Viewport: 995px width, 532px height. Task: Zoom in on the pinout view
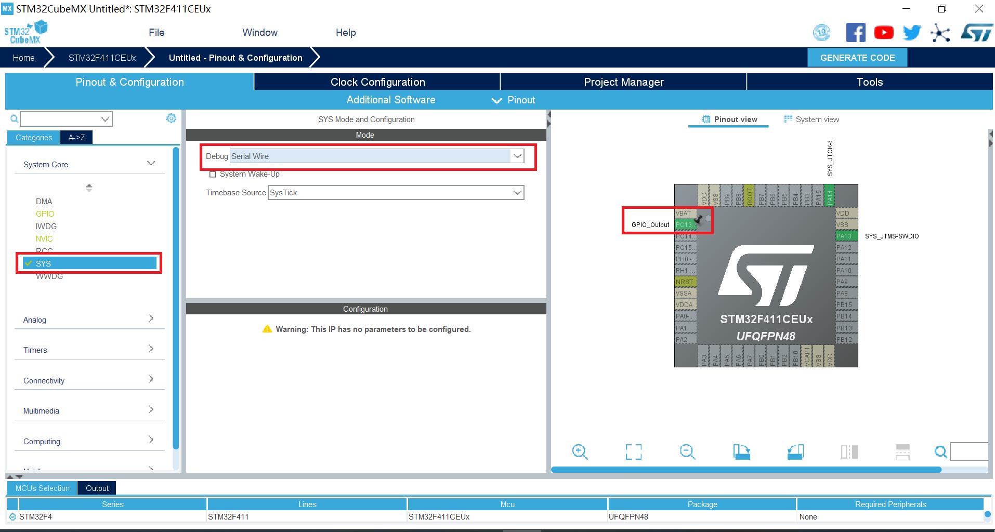point(580,452)
